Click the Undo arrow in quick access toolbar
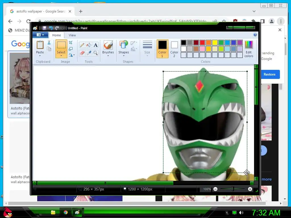This screenshot has width=291, height=218. pos(51,28)
